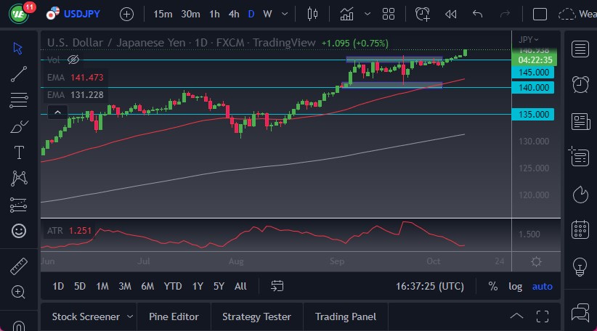Open the Strategy Tester tab
The image size is (597, 331).
coord(256,316)
